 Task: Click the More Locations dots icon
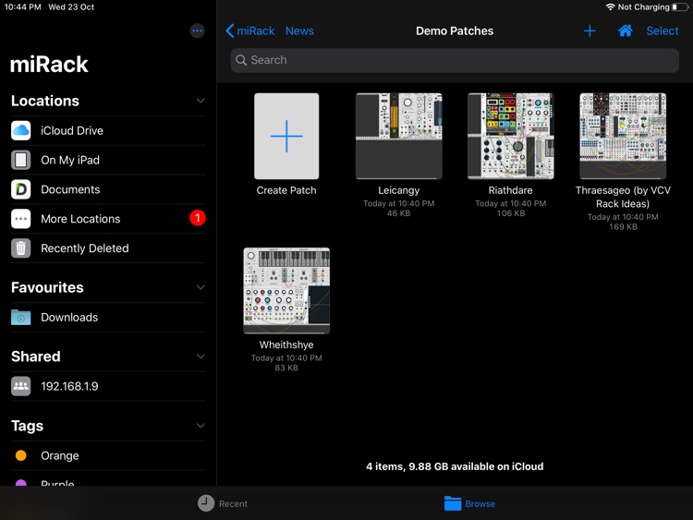20,219
